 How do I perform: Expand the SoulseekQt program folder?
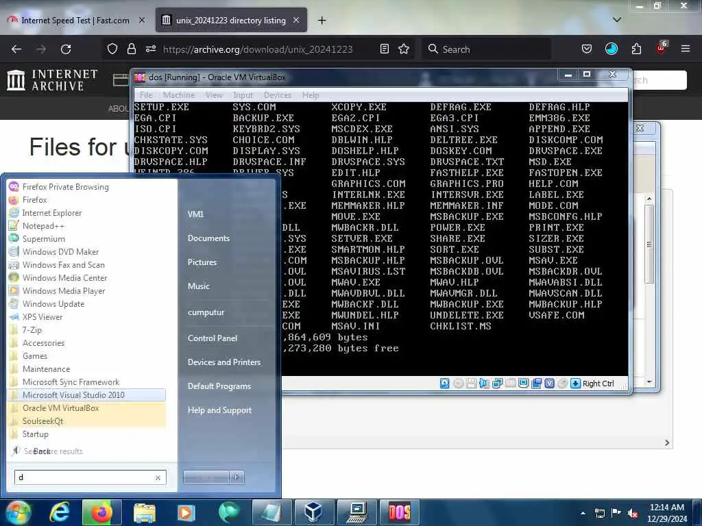tap(86, 421)
